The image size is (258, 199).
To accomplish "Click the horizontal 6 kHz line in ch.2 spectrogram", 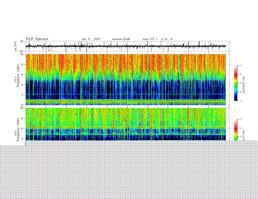I will pyautogui.click(x=125, y=127).
